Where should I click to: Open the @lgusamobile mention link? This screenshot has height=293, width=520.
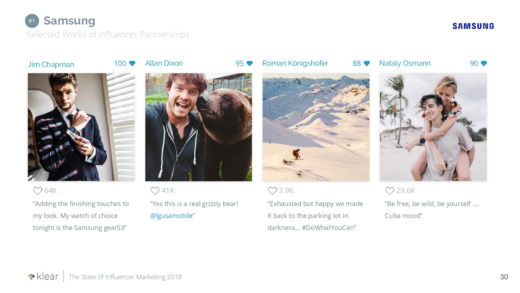[171, 216]
